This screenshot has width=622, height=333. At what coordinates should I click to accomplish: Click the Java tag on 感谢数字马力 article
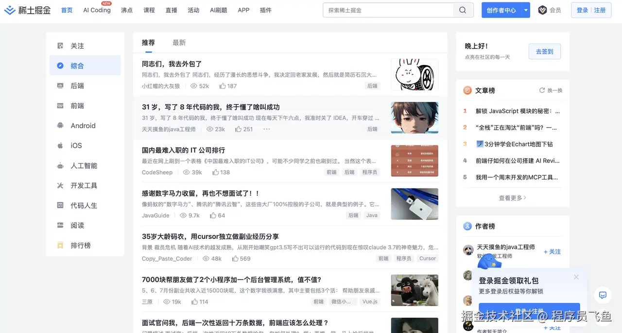point(372,216)
